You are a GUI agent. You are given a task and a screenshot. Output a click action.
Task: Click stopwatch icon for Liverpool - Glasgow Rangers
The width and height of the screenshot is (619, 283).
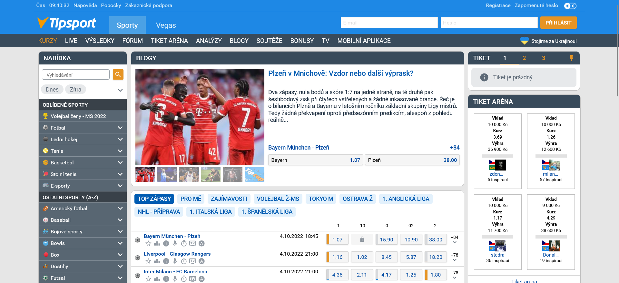pos(184,261)
